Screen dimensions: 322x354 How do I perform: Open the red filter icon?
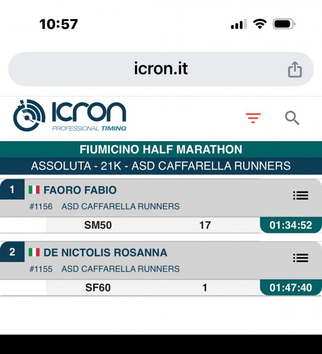point(253,118)
